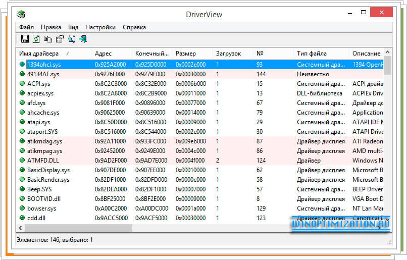Screen dimensions: 407x260
Task: Select the ataport.SYS driver name
Action: 42,132
